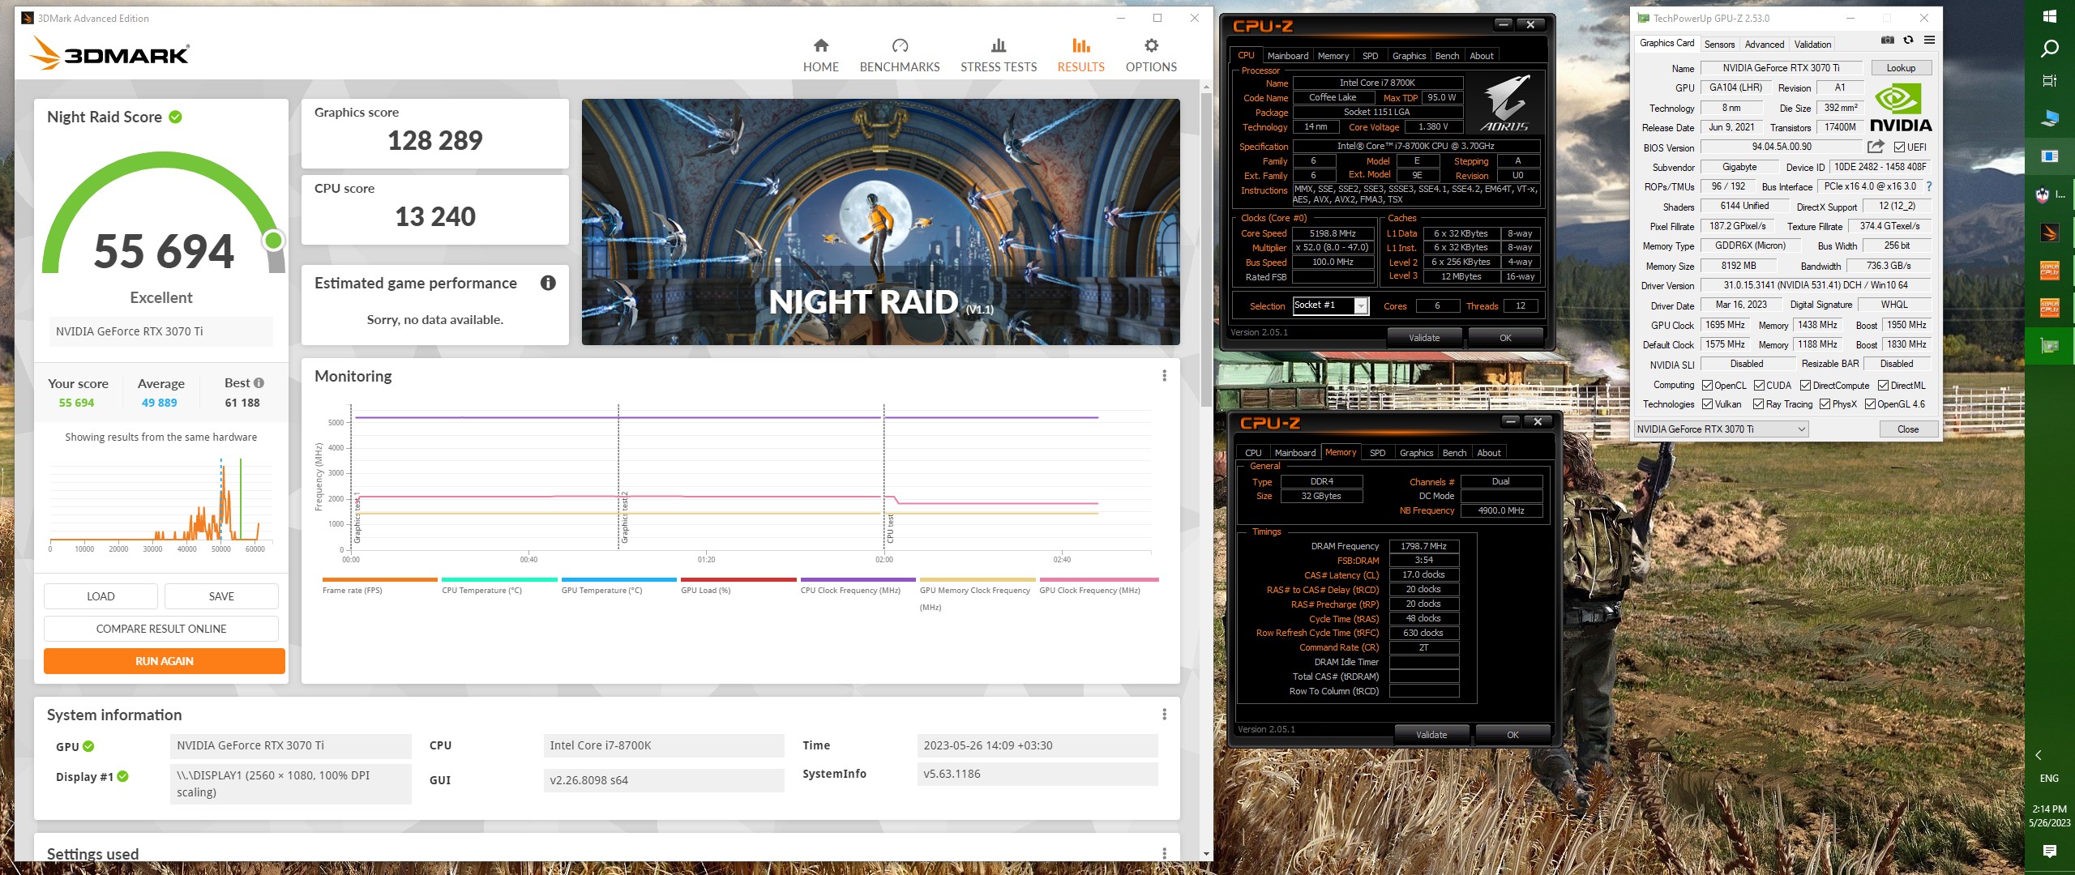The width and height of the screenshot is (2075, 875).
Task: Click Bus Interface question mark in GPU-Z
Action: [x=1929, y=186]
